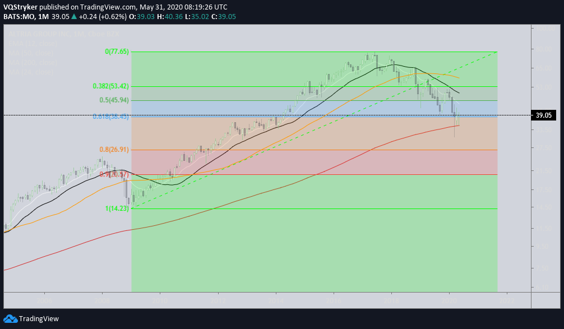Click the Fibonacci 0(77.65) level label
The width and height of the screenshot is (564, 329).
117,52
